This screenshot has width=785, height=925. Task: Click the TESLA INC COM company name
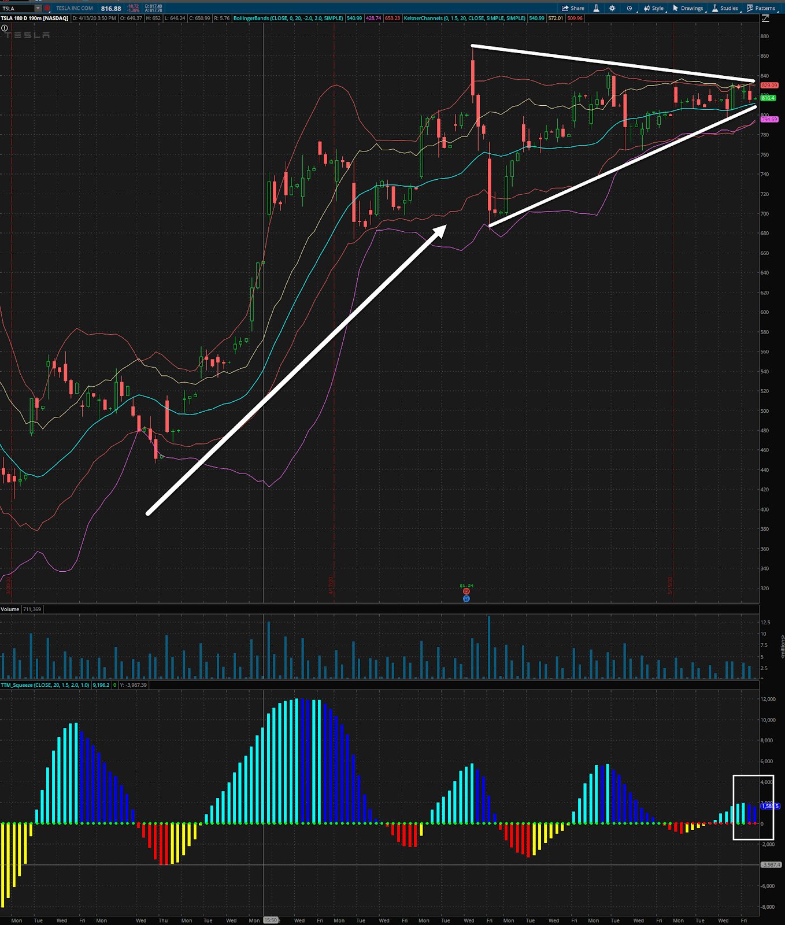75,8
